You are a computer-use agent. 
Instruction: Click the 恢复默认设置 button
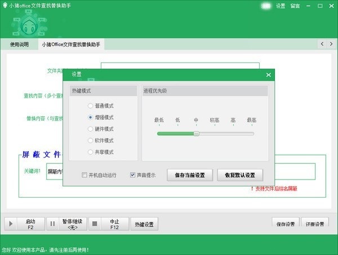(239, 175)
